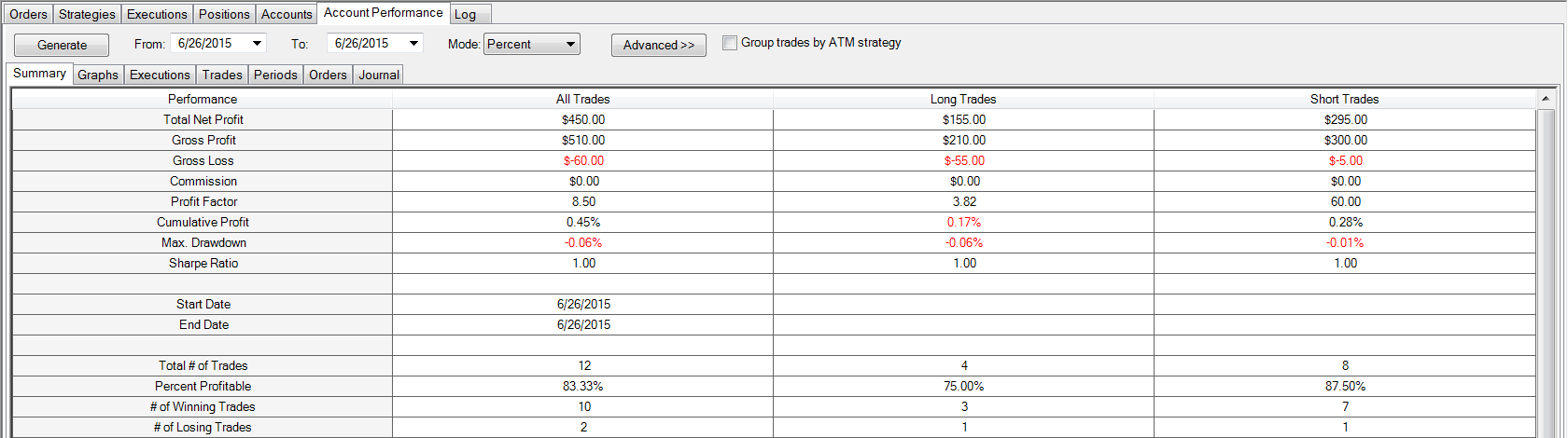Click the Short Trades column header

(1344, 99)
